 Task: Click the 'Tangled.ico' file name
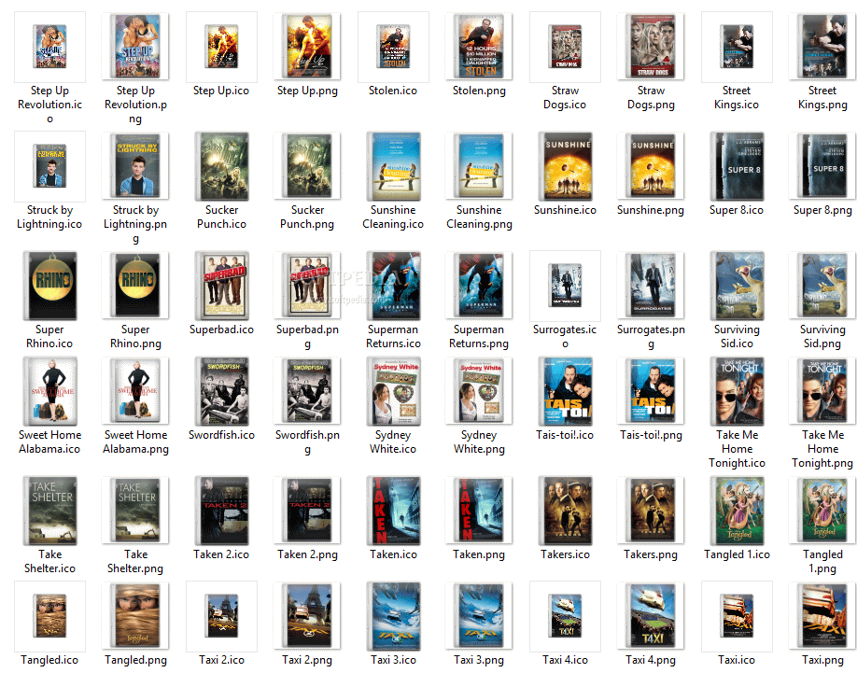tap(49, 660)
